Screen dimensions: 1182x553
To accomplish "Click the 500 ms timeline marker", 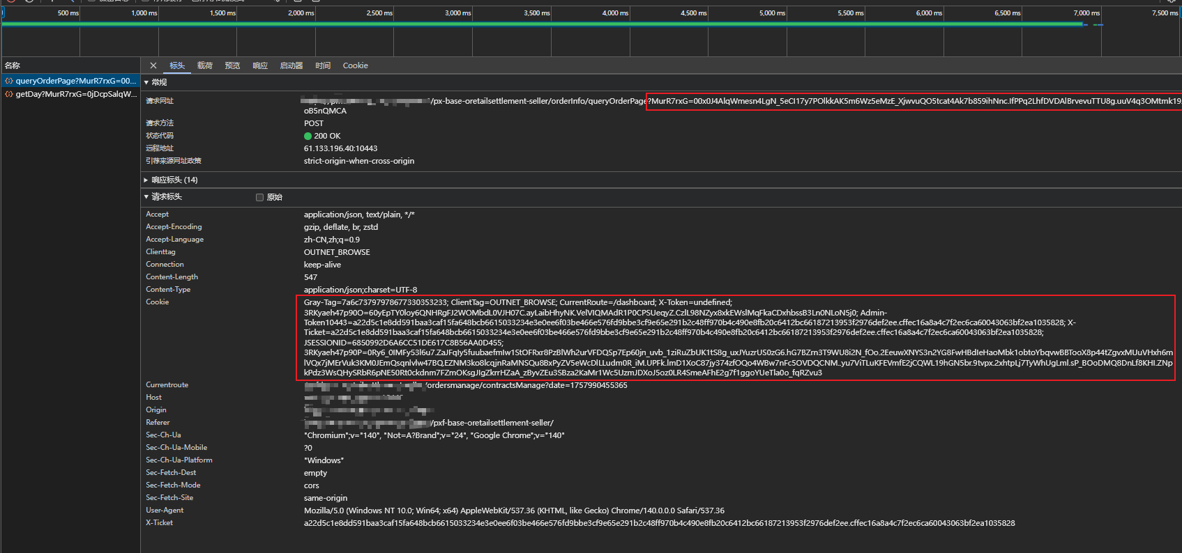I will (68, 13).
